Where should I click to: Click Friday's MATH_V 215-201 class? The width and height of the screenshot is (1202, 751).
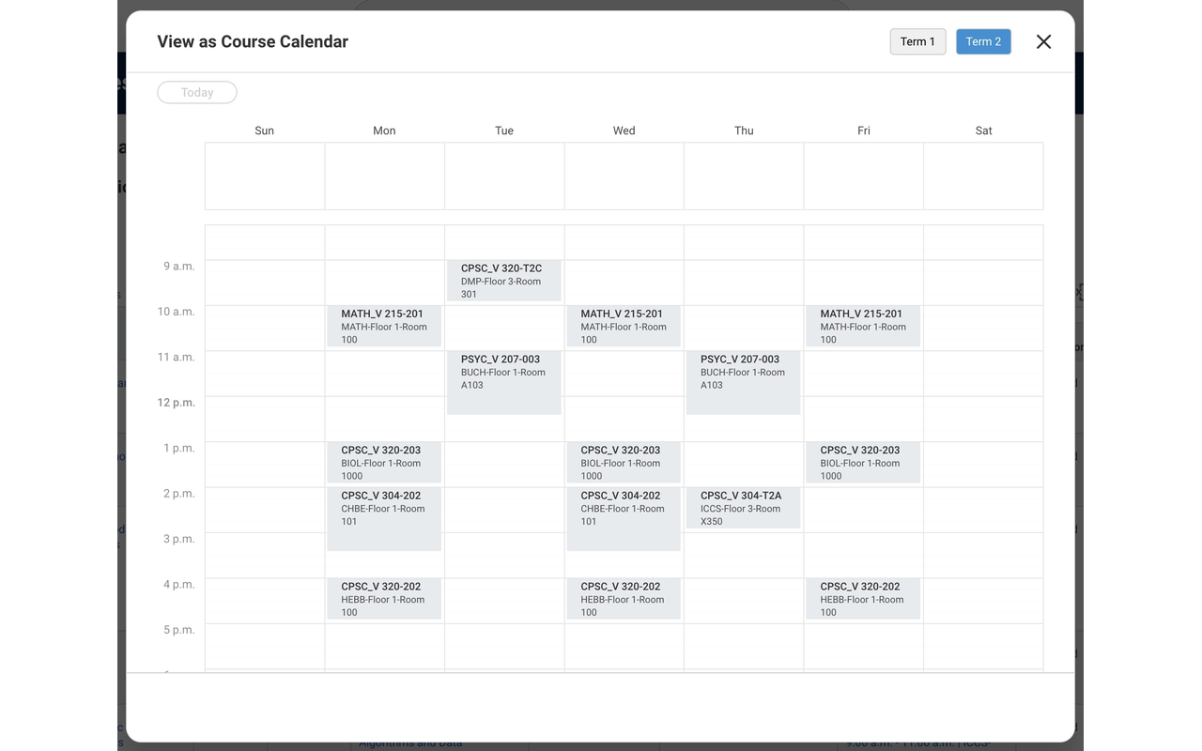863,326
